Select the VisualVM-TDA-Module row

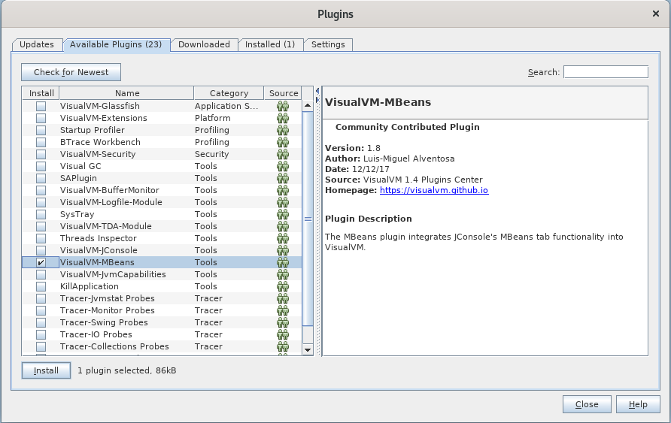point(162,226)
